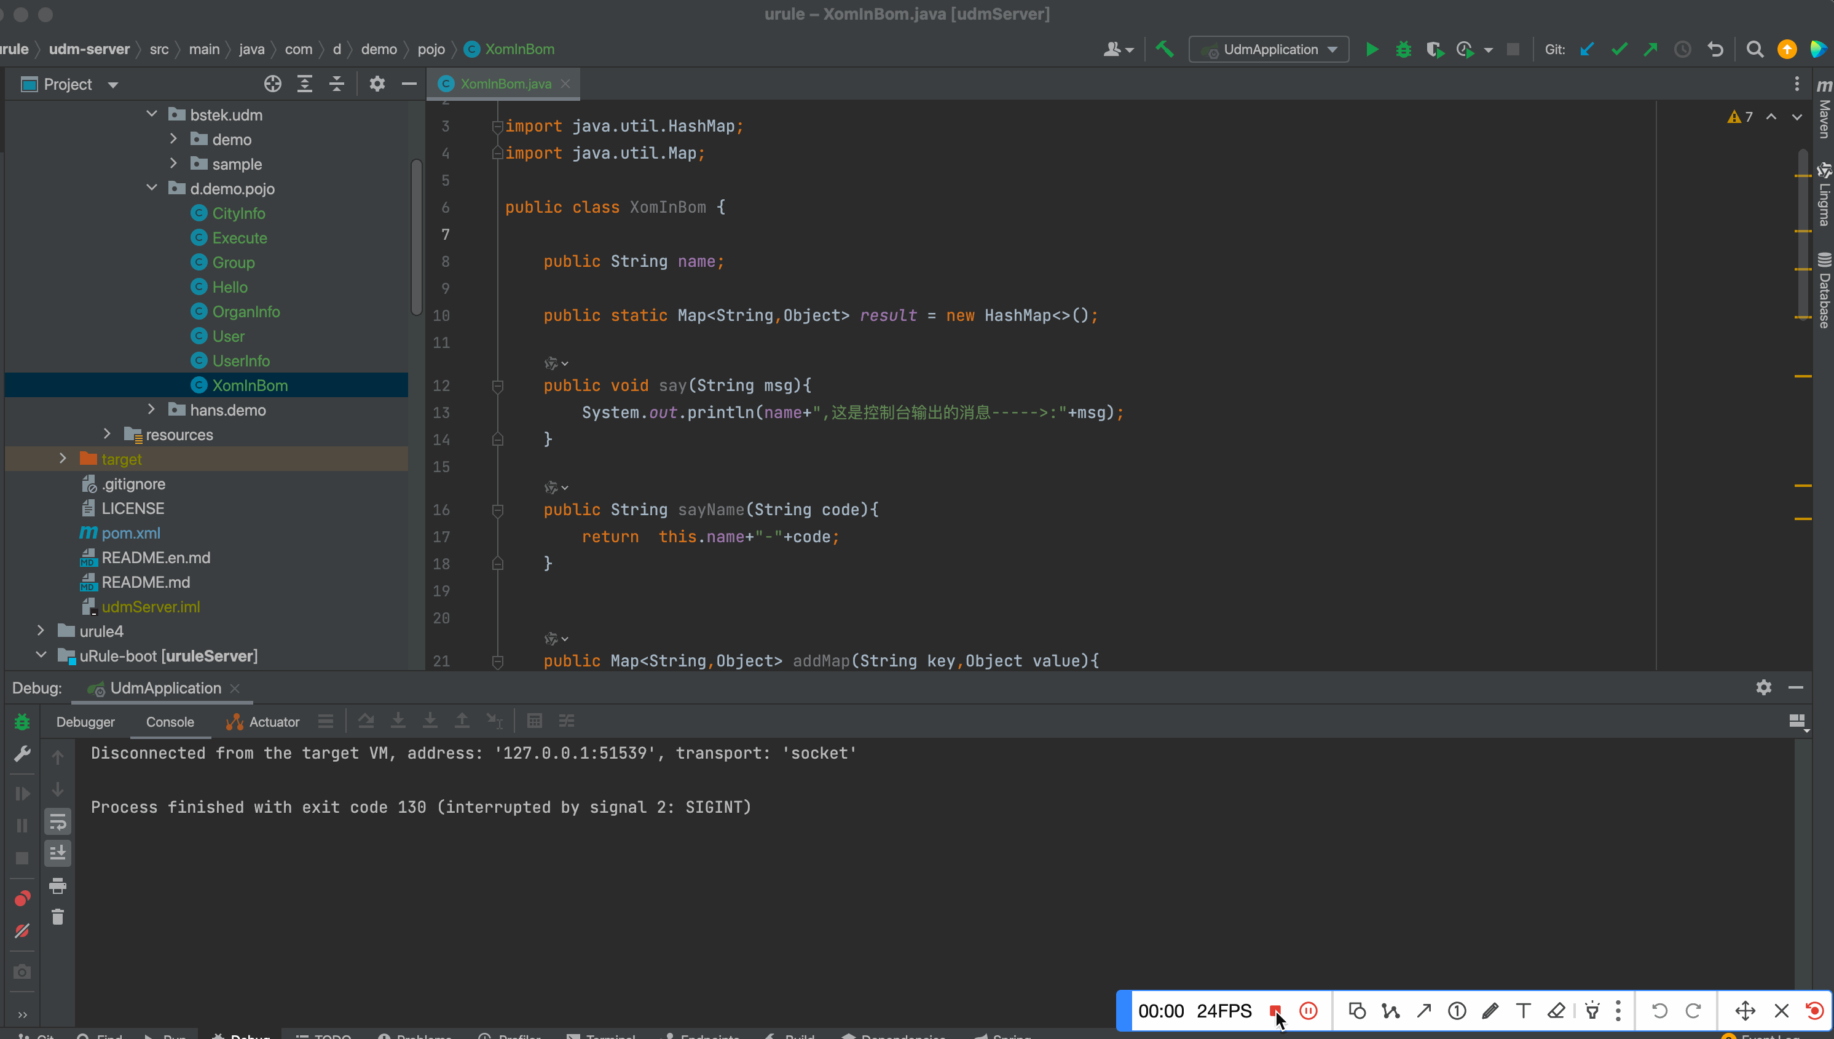Switch to the Debugger tab

tap(85, 721)
